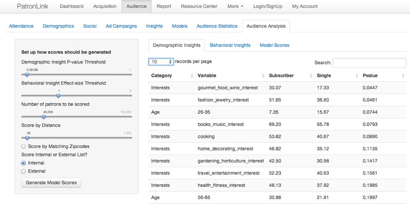Go to Audience Statistics tab

point(217,26)
